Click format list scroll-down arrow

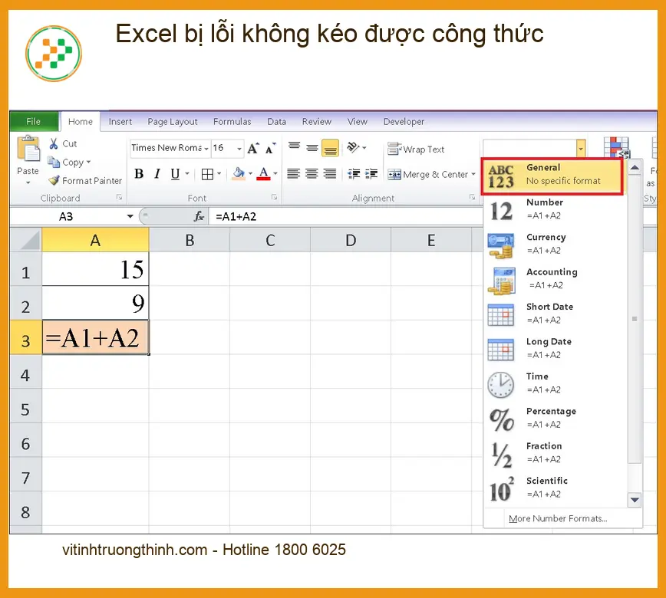coord(635,500)
